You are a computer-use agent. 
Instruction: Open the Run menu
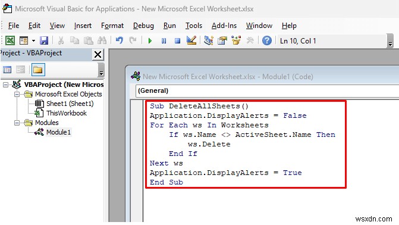coord(169,26)
